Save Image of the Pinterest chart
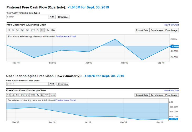Image resolution: width=192 pixels, height=132 pixels. [x=157, y=30]
